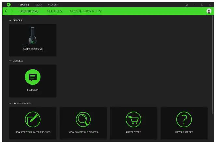
Task: Click the magnifier compatible devices icon
Action: coord(83,119)
